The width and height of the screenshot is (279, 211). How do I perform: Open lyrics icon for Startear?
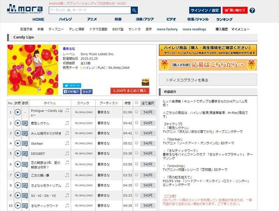[x=25, y=144]
